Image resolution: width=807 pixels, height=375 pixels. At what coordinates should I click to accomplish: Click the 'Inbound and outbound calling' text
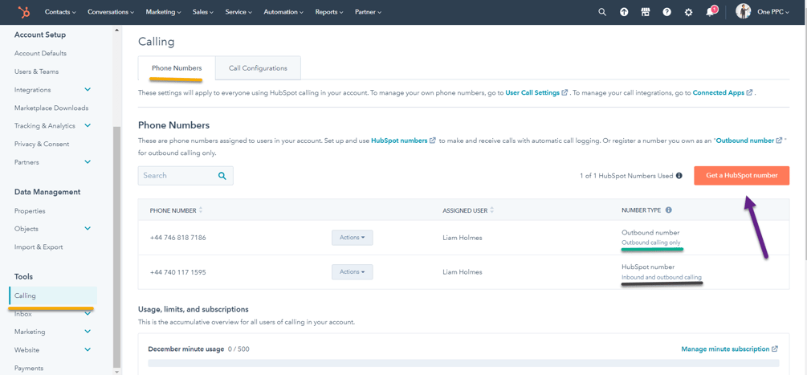(x=662, y=277)
